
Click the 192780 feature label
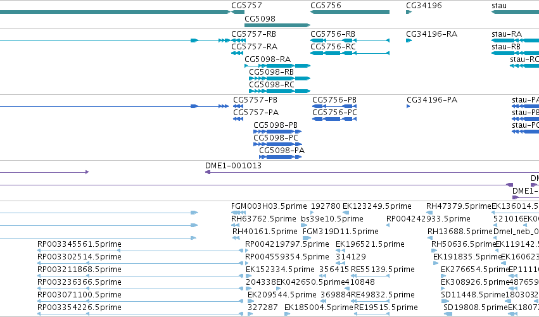(x=326, y=206)
